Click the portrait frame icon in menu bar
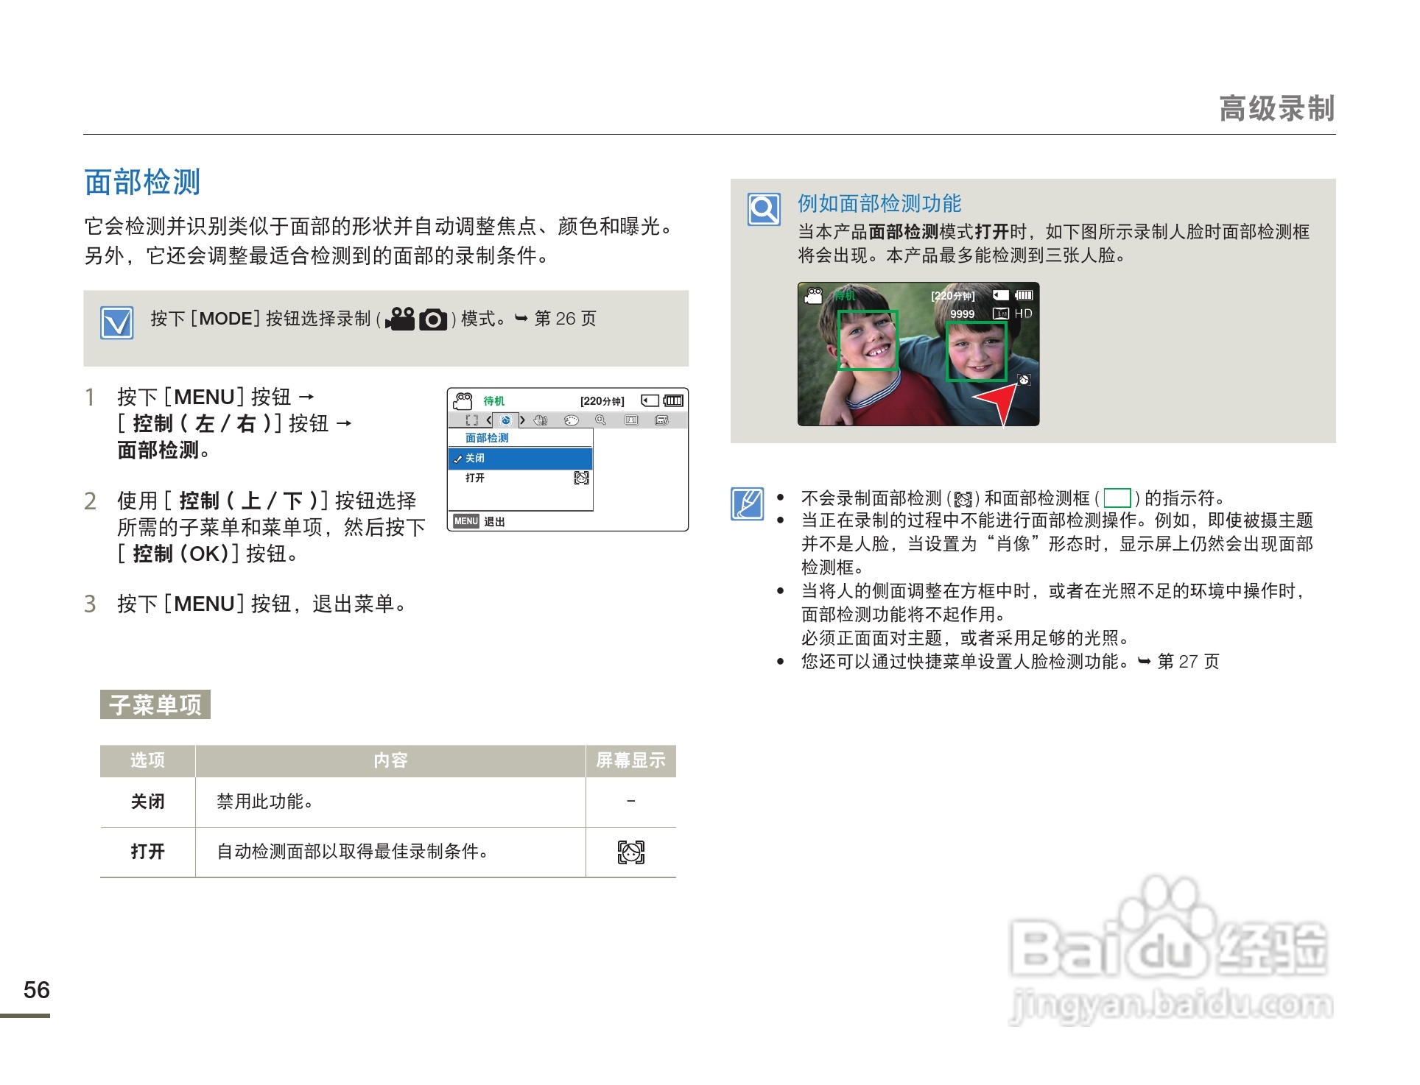 tap(631, 420)
